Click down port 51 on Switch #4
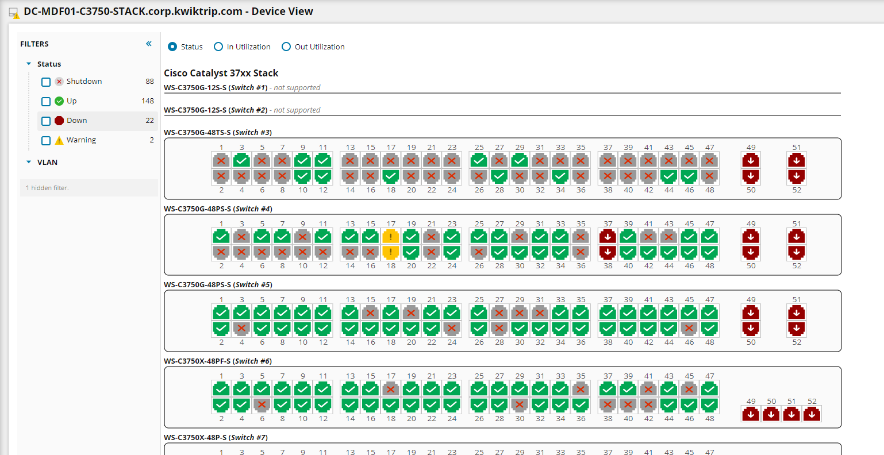 pos(796,237)
